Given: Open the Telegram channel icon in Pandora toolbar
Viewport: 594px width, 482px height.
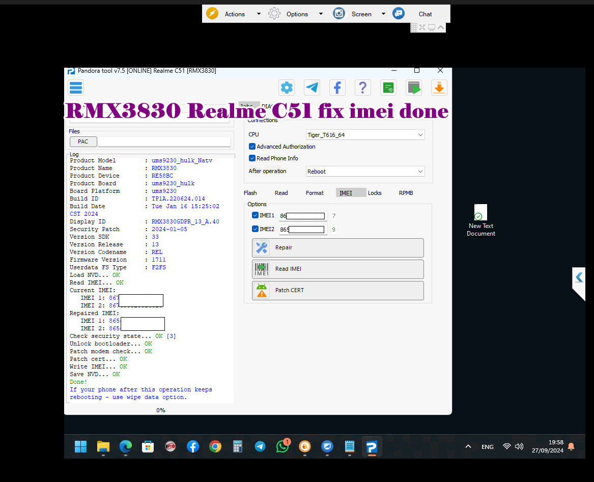Looking at the screenshot, I should tap(312, 88).
